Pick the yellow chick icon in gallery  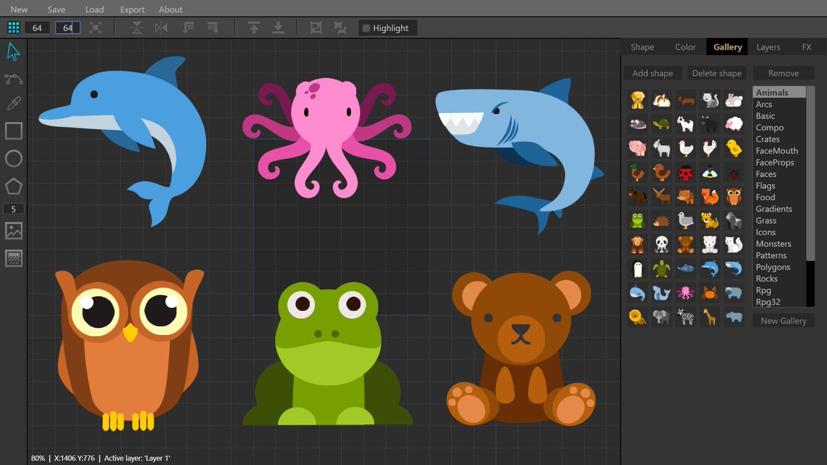tap(734, 148)
